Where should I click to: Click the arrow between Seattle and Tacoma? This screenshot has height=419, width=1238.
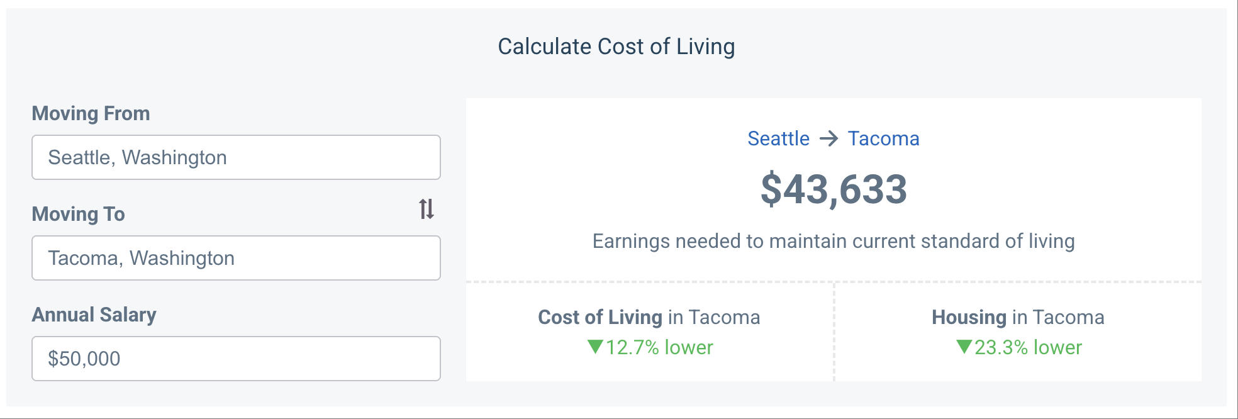pos(828,138)
